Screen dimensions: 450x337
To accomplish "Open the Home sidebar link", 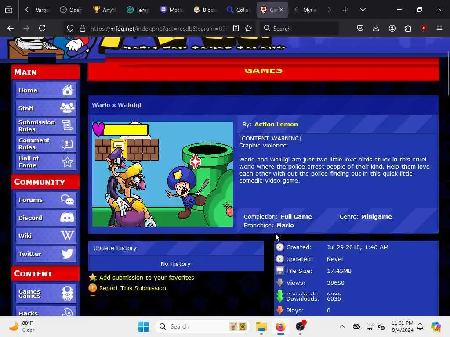I will [x=46, y=90].
